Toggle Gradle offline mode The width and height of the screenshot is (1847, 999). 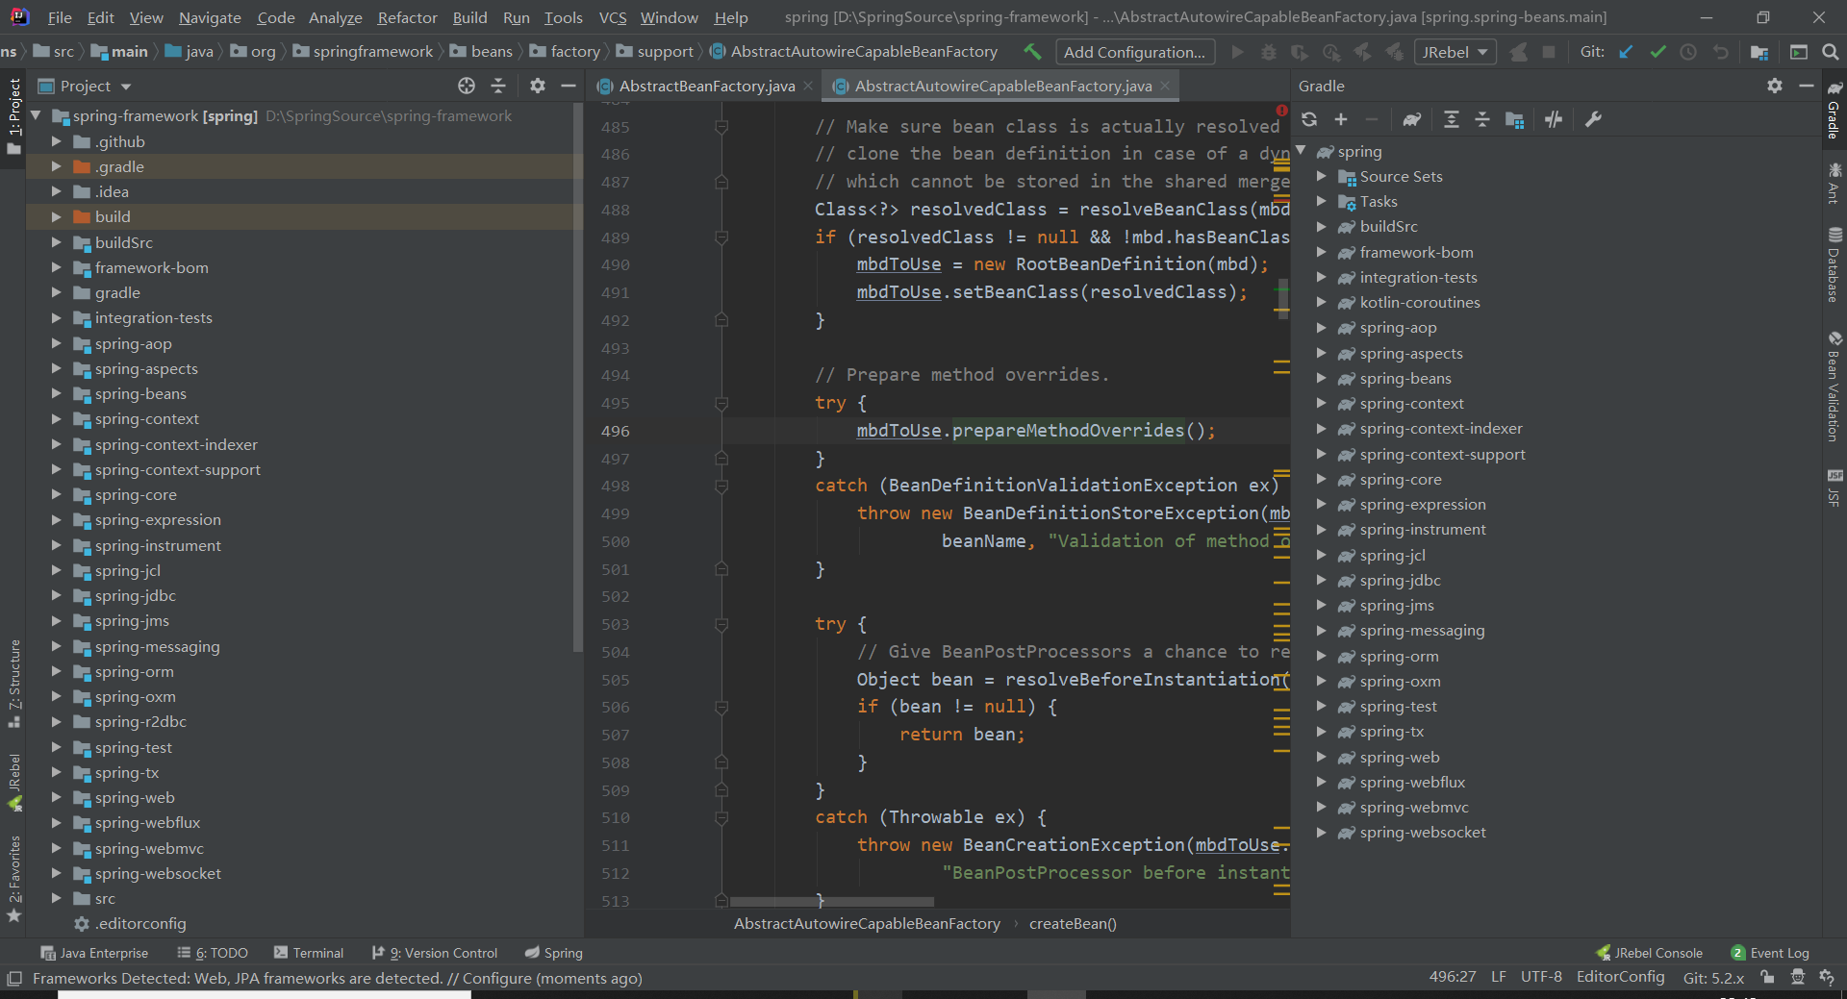click(1554, 119)
